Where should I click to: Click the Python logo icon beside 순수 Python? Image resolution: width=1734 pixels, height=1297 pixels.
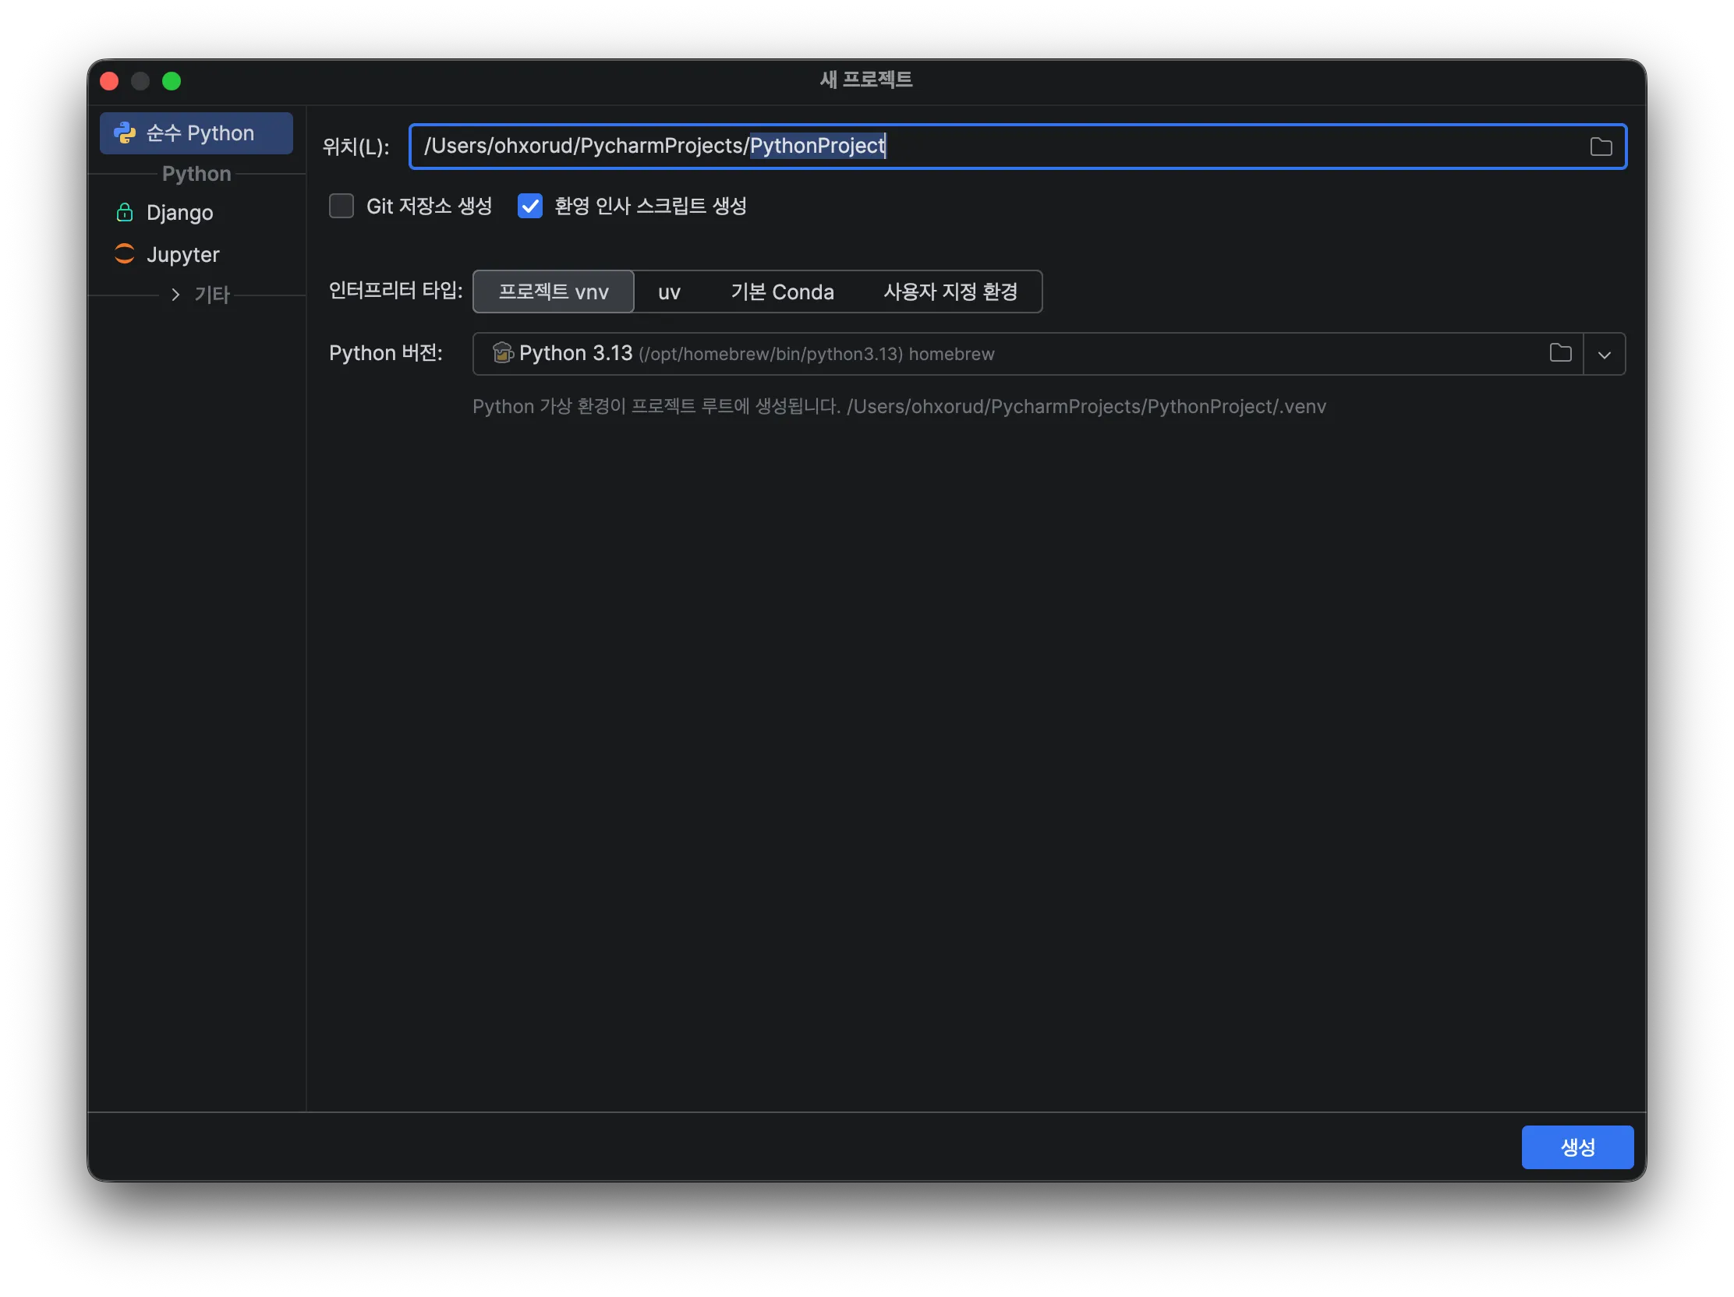click(x=125, y=133)
